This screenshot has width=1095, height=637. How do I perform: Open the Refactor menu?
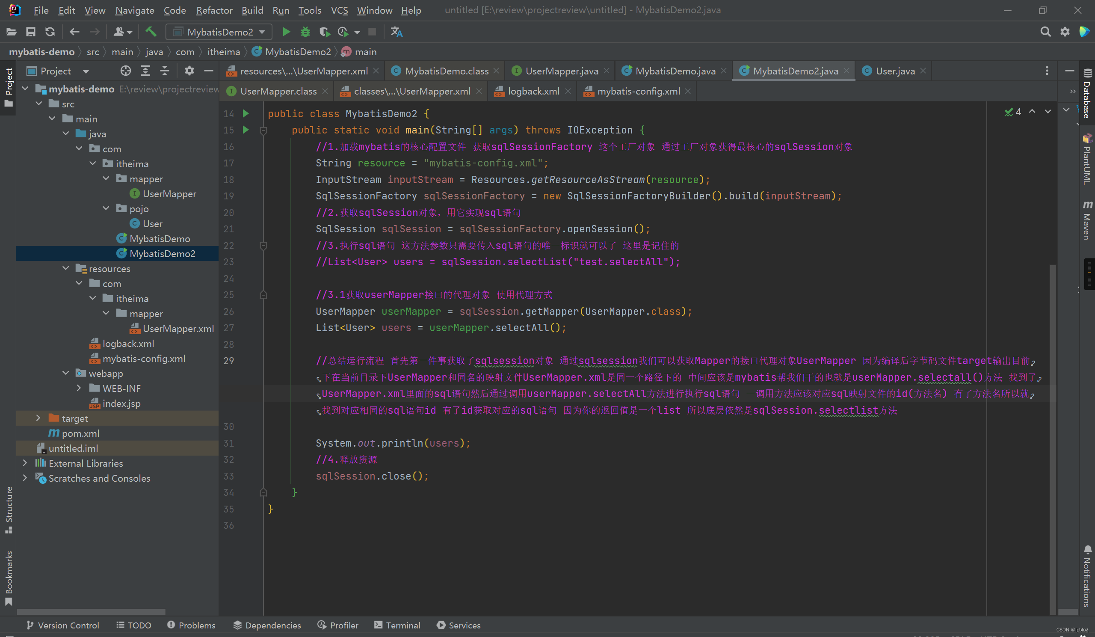[x=214, y=10]
